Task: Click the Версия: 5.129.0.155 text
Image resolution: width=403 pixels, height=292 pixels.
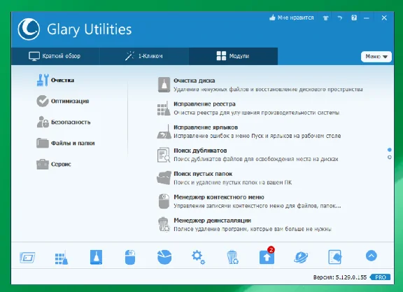Action: click(340, 277)
